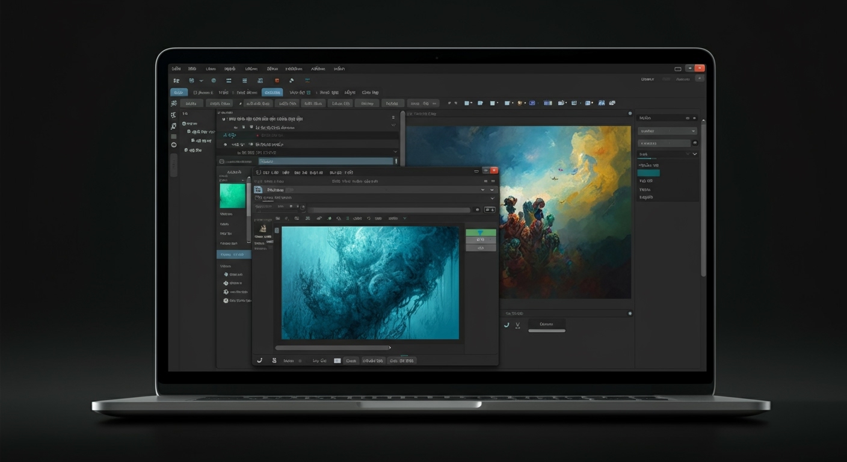Select the brush icon in the main toolbar

click(291, 79)
